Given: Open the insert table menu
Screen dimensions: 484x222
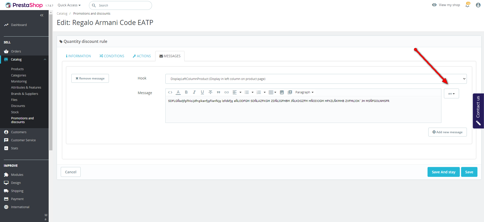Looking at the screenshot, I should click(273, 92).
